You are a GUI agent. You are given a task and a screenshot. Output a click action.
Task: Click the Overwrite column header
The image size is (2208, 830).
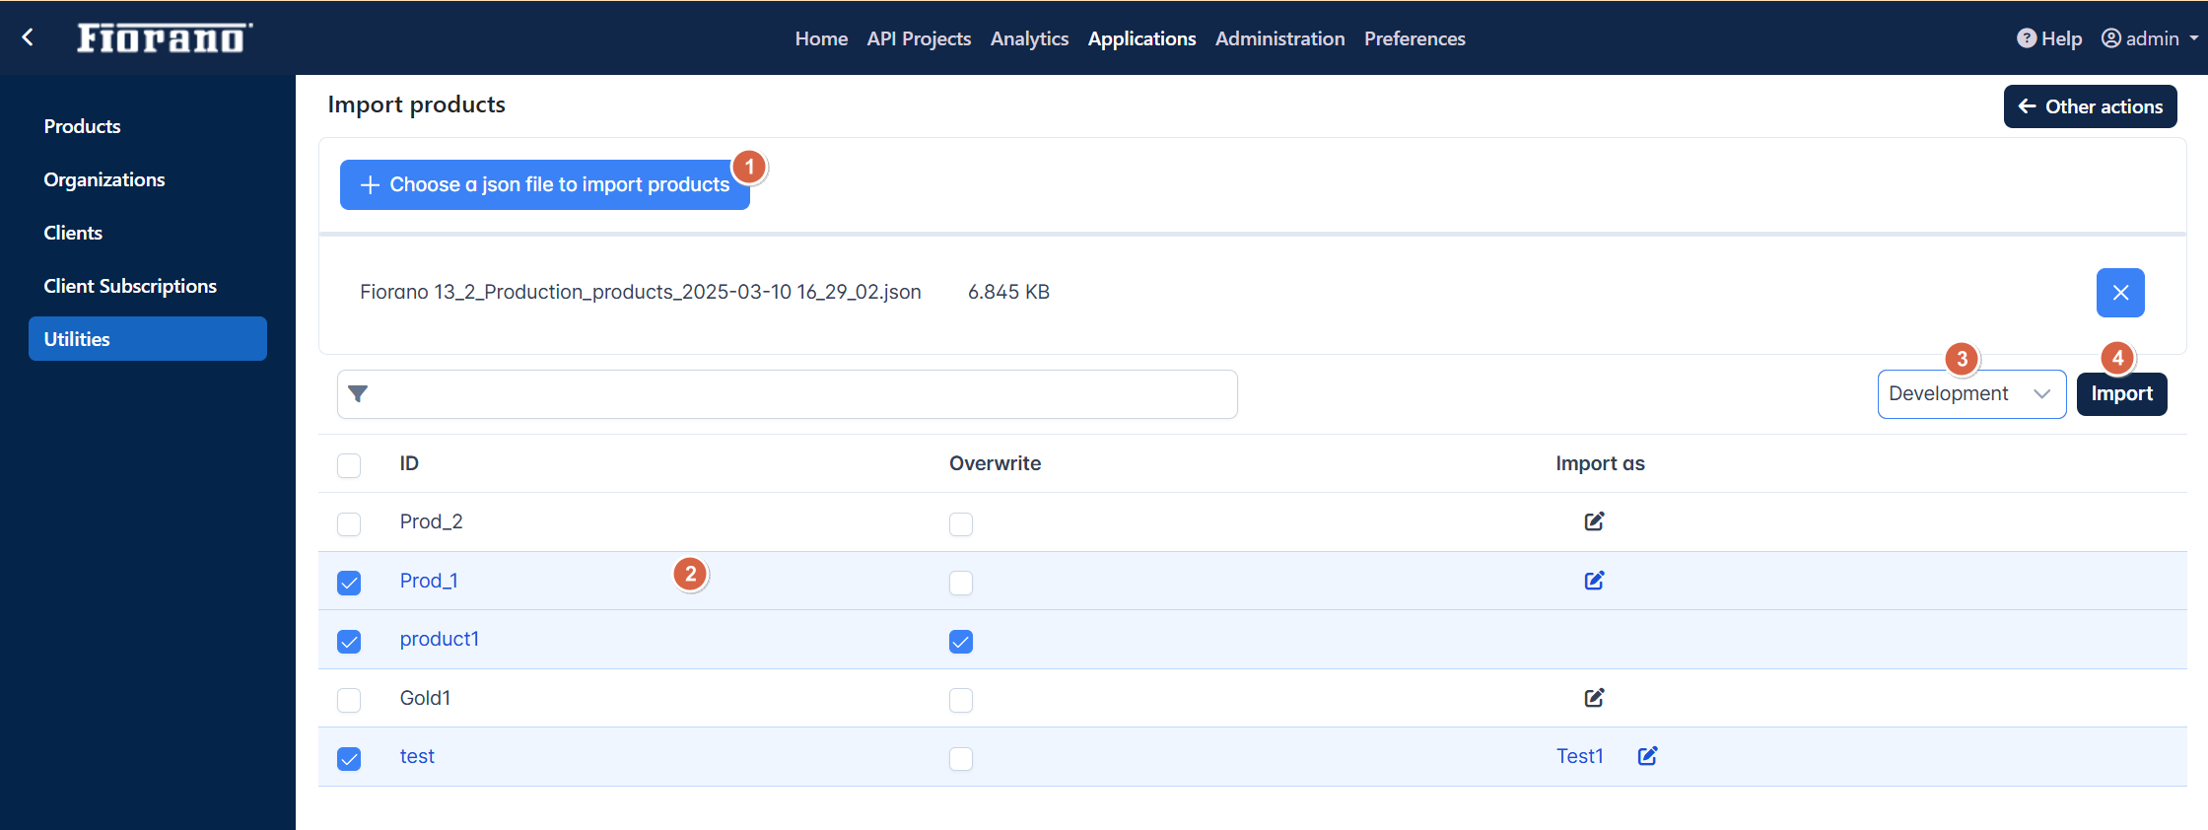[x=995, y=463]
